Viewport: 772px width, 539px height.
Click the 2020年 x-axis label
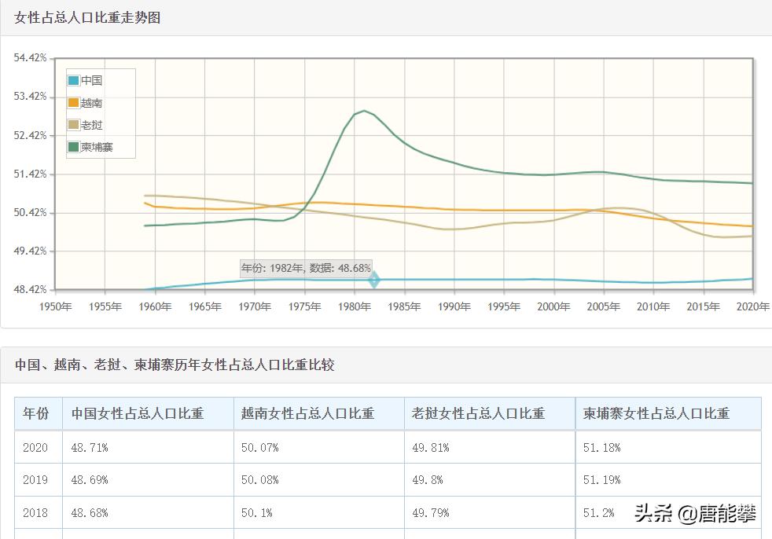coord(753,306)
